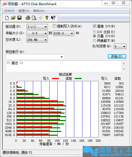Click the description box scroll down arrow

pos(124,69)
